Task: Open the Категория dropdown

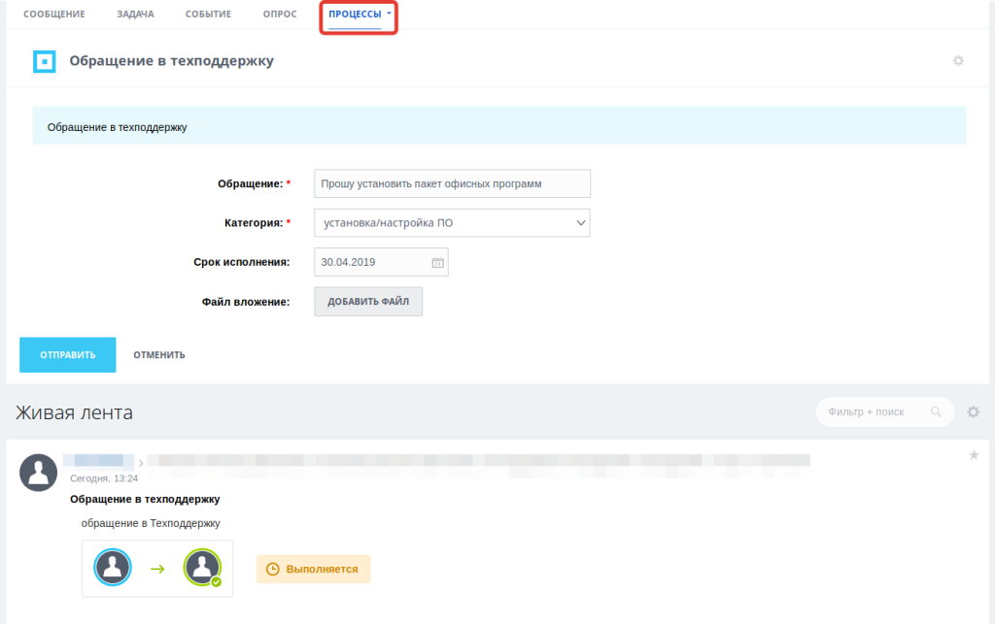Action: coord(452,223)
